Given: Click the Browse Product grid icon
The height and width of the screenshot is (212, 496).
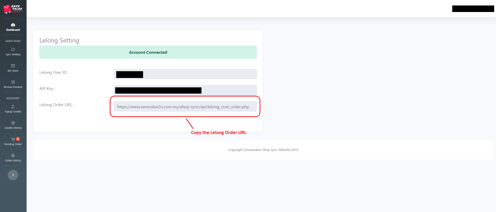Looking at the screenshot, I should [13, 82].
